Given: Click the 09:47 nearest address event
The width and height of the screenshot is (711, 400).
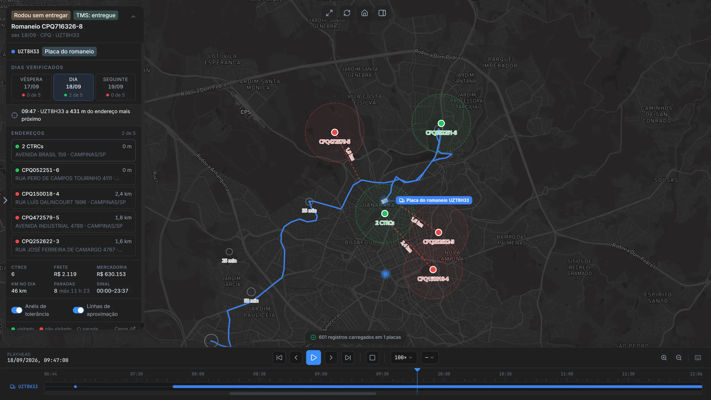Looking at the screenshot, I should pyautogui.click(x=73, y=115).
